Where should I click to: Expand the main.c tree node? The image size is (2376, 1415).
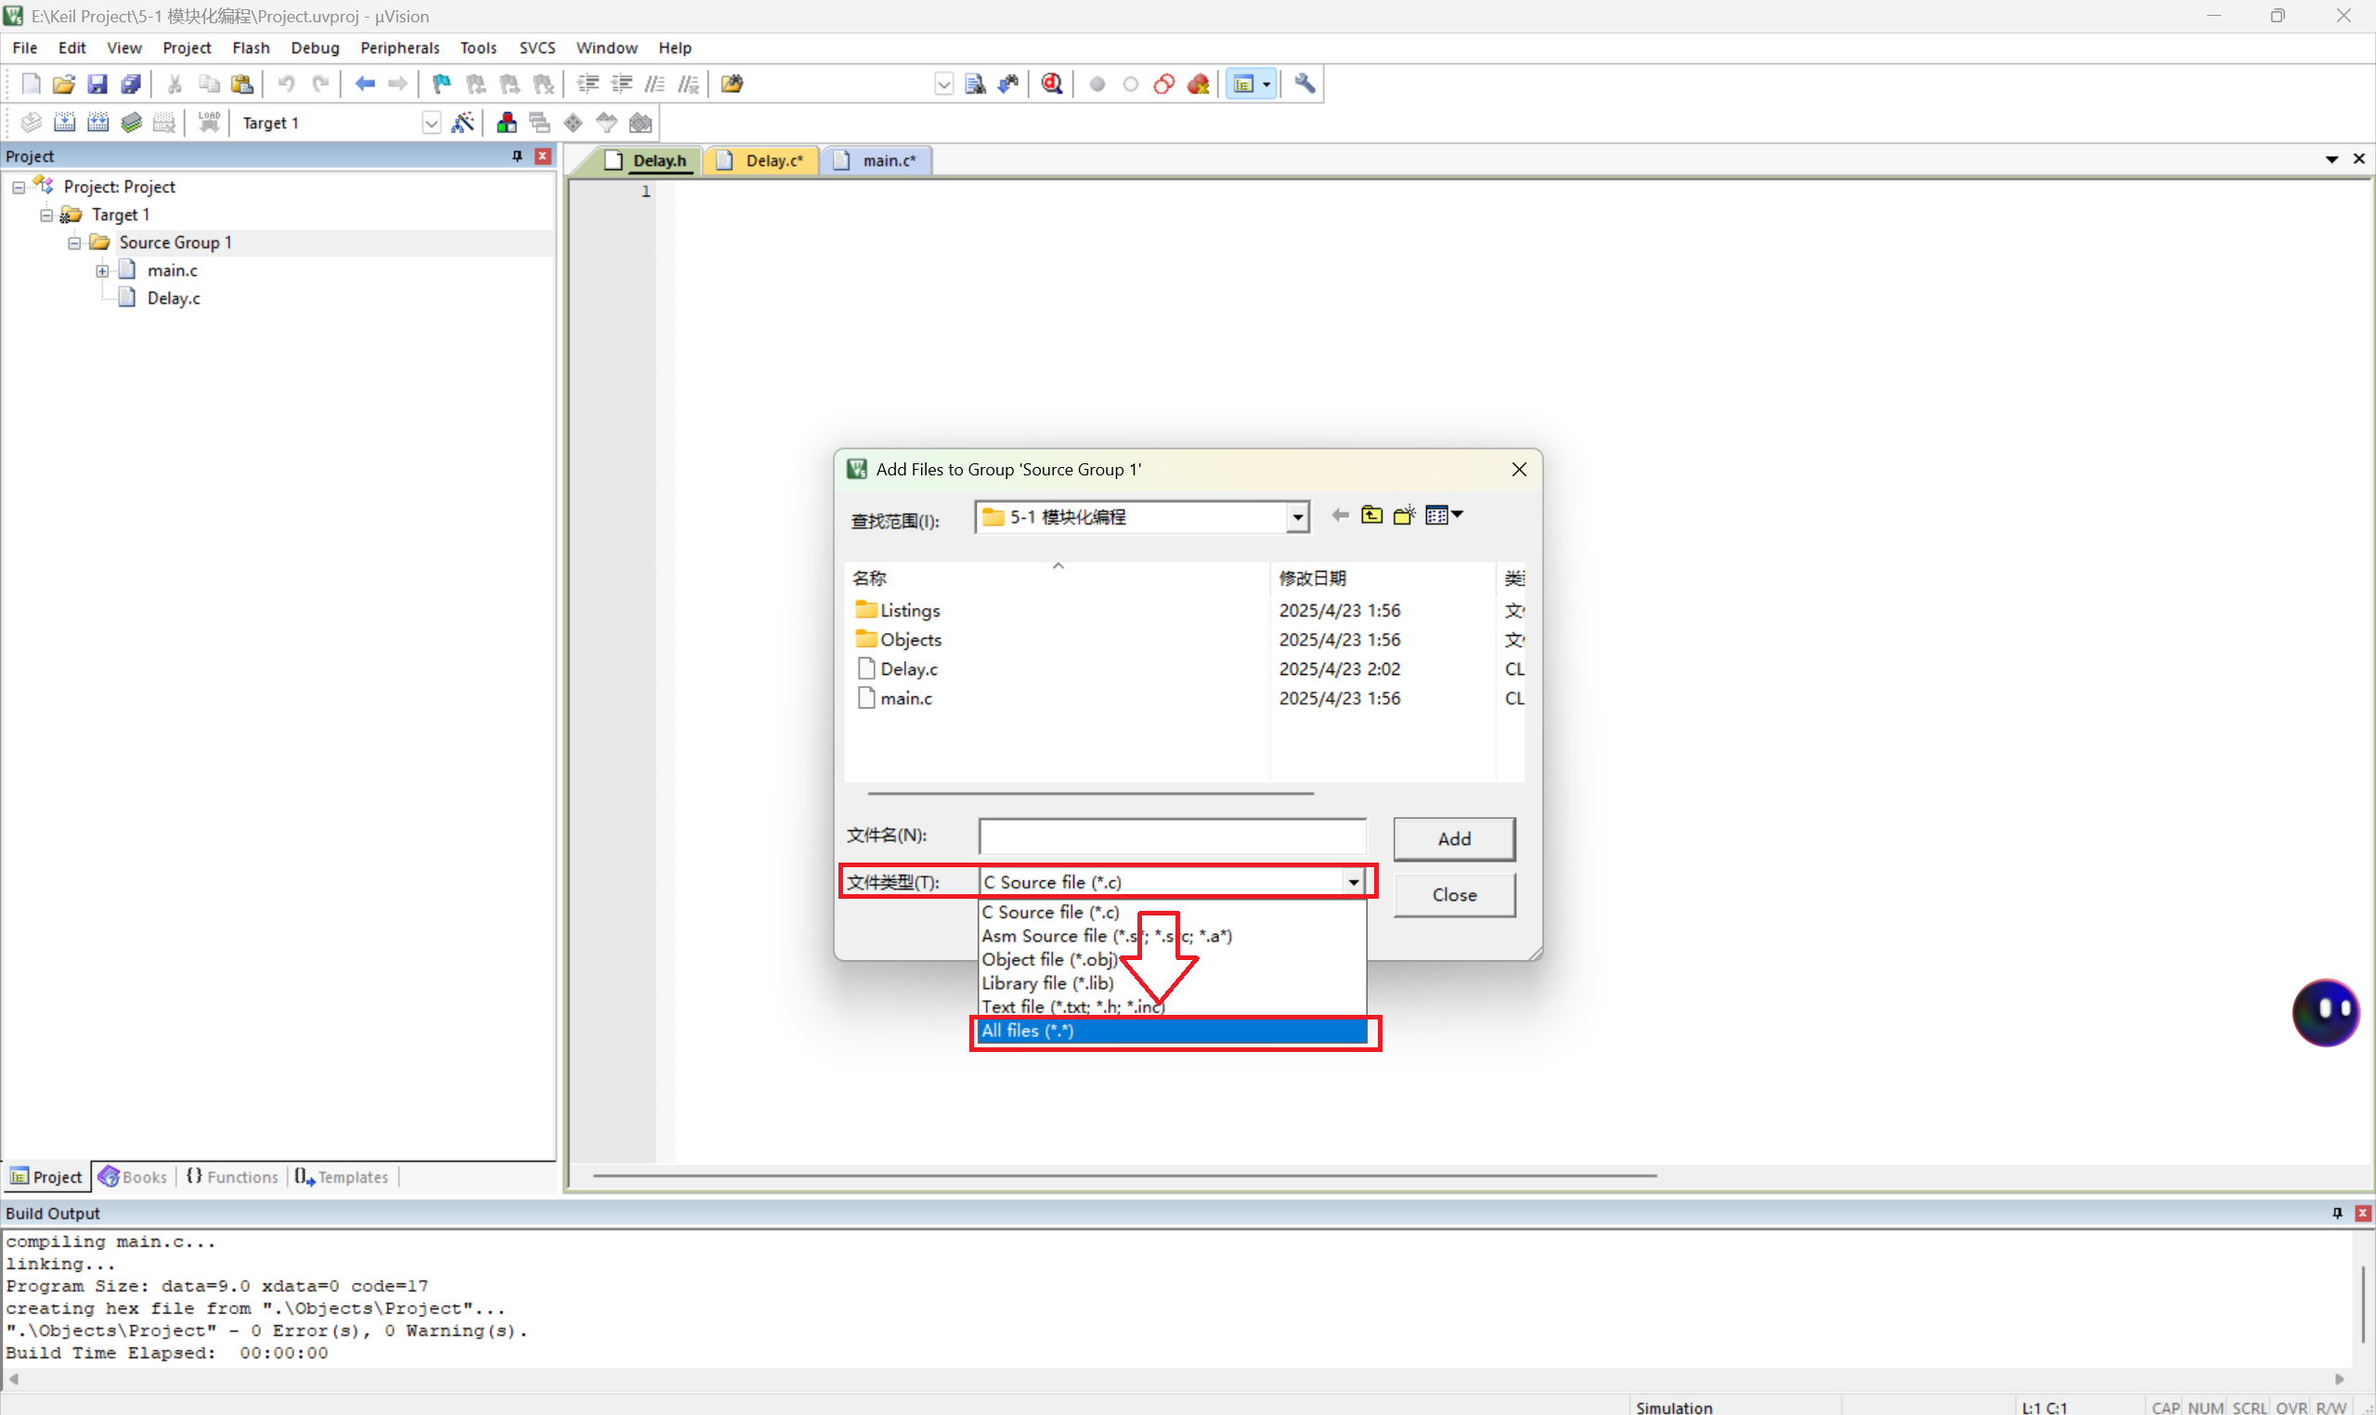102,271
